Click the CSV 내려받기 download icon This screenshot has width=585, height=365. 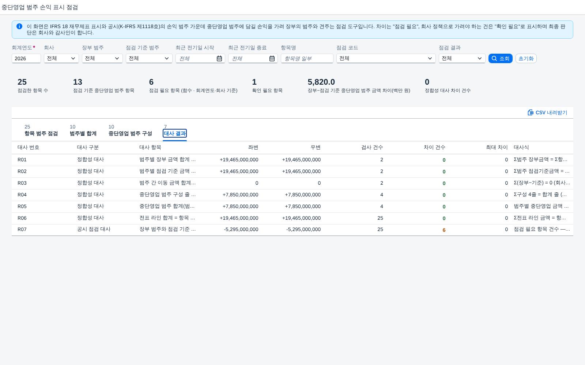[x=531, y=112]
